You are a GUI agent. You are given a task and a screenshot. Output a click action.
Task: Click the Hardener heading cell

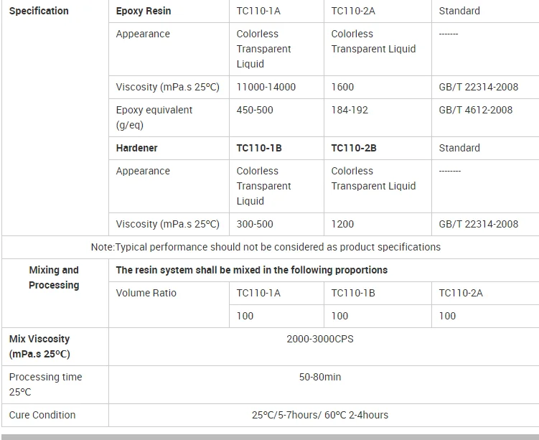tap(136, 148)
